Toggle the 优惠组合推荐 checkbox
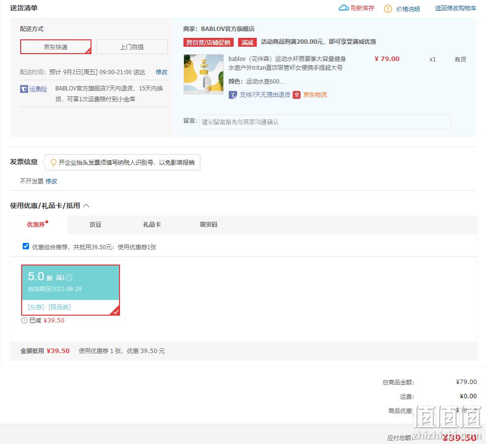Image resolution: width=486 pixels, height=444 pixels. coord(26,246)
